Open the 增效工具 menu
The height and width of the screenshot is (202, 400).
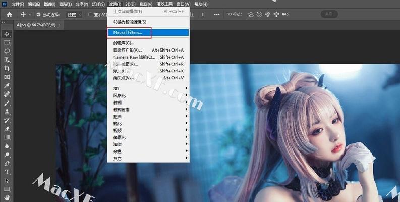click(164, 4)
